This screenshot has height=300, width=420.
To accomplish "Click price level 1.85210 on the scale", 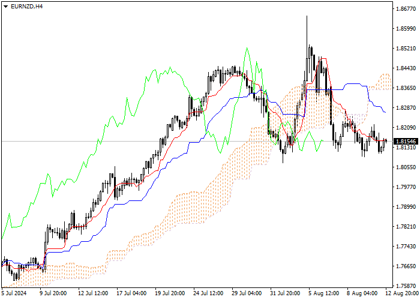I will point(406,49).
